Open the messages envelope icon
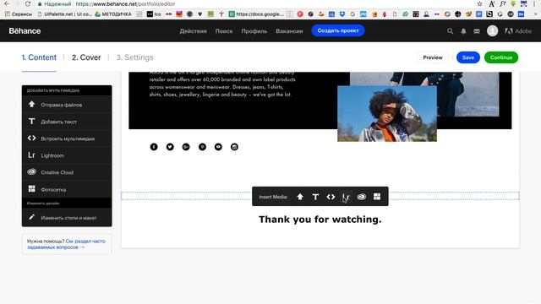Screen dimensions: 541x304 click(477, 31)
